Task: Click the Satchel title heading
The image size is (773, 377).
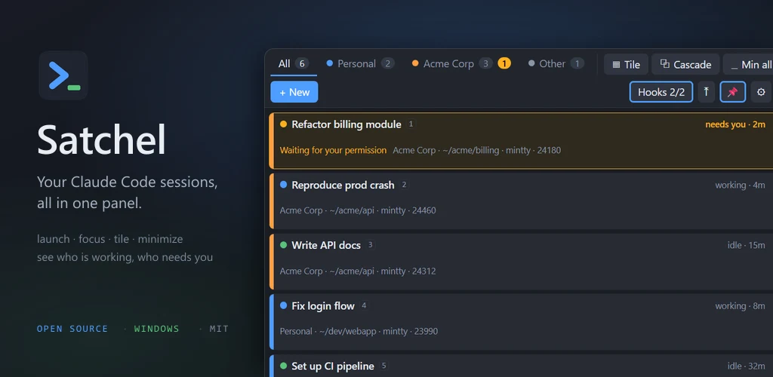Action: coord(102,140)
